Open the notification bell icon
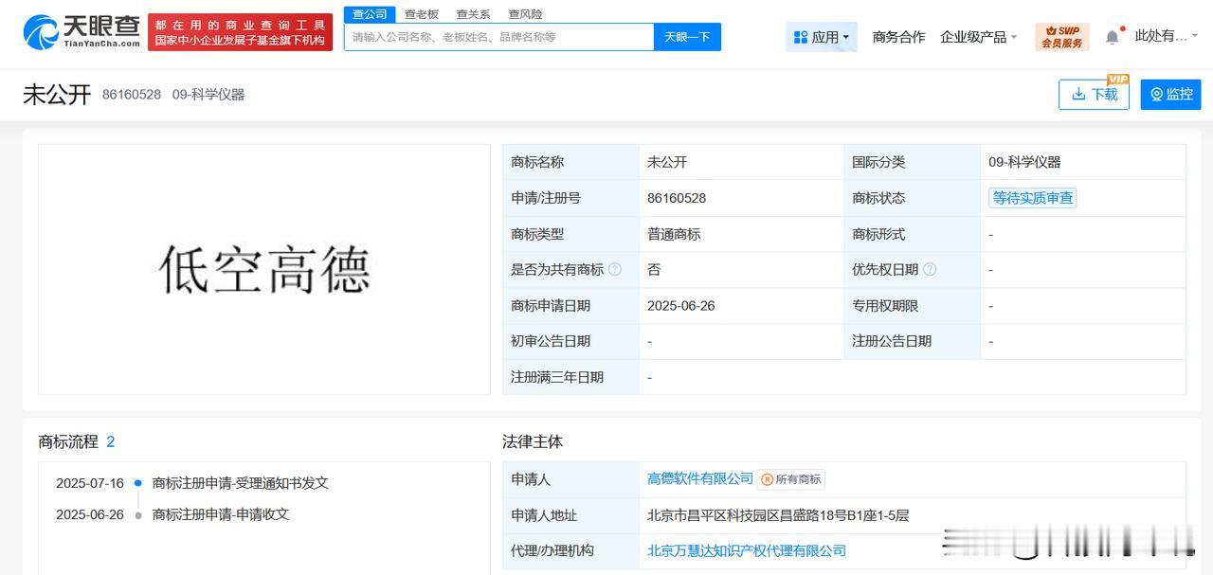This screenshot has width=1213, height=575. 1113,37
